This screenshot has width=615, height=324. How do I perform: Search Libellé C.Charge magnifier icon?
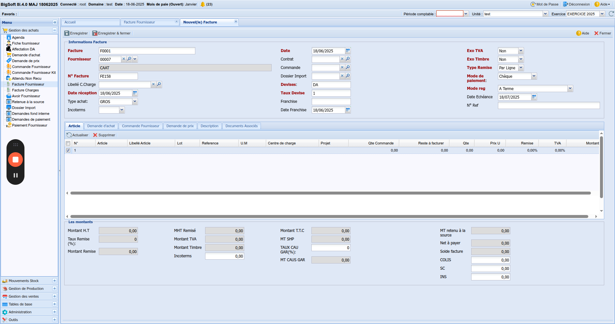(x=159, y=84)
